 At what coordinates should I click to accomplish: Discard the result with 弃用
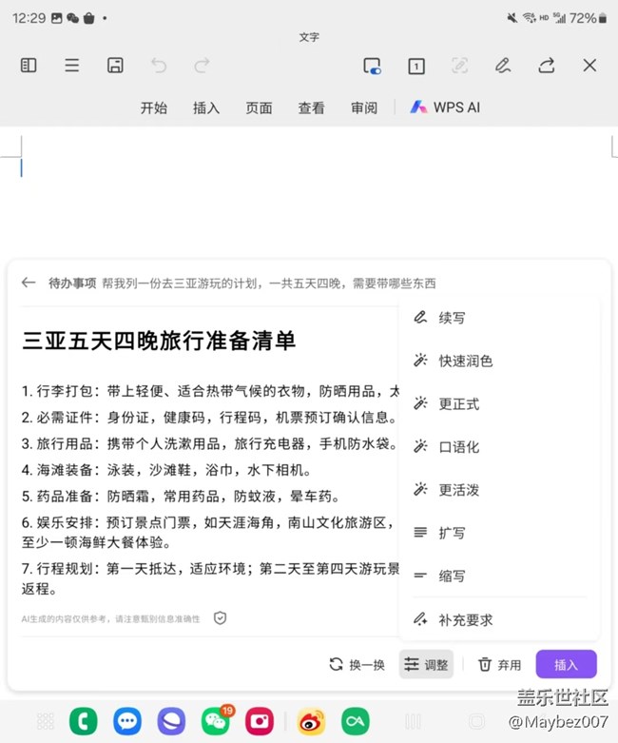click(x=499, y=665)
